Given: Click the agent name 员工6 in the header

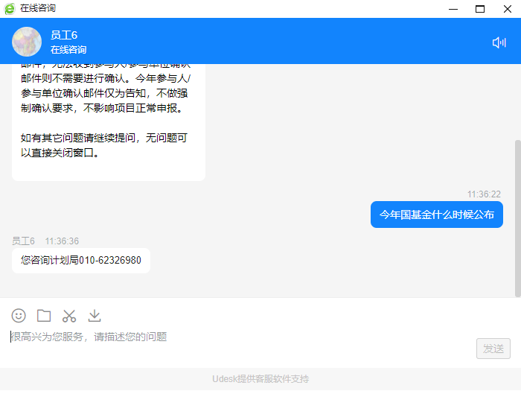Looking at the screenshot, I should 64,35.
